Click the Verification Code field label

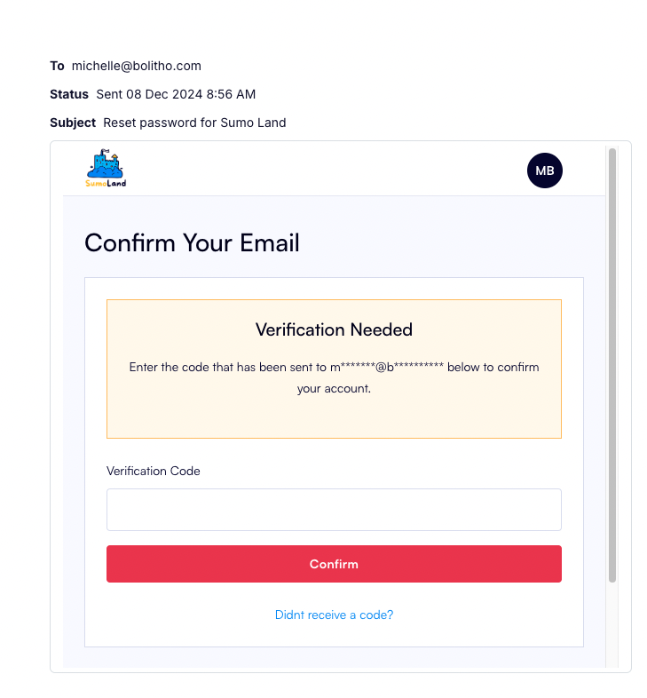tap(153, 471)
